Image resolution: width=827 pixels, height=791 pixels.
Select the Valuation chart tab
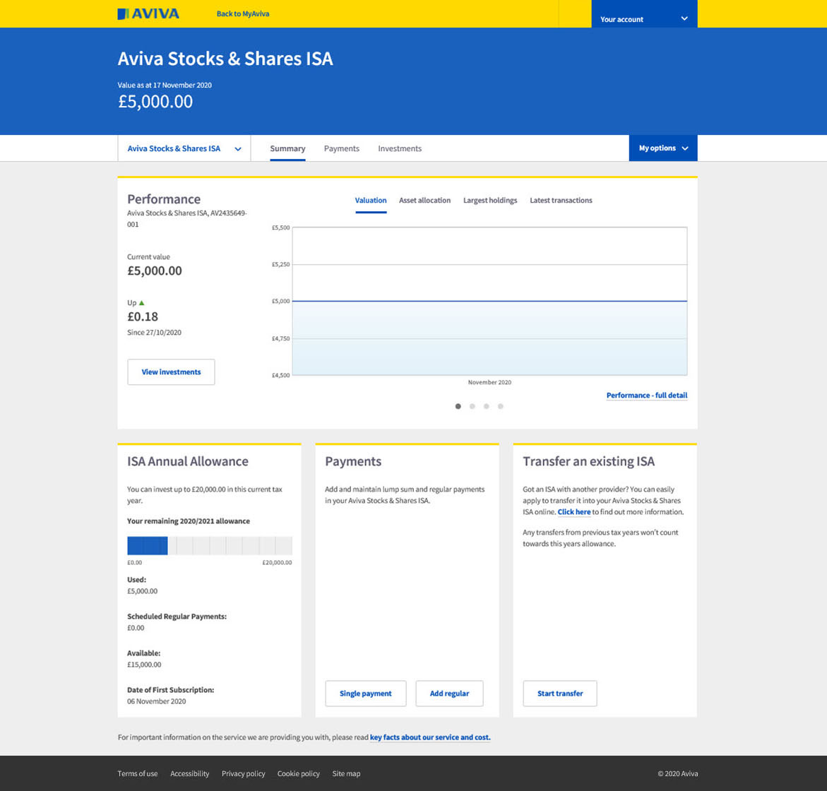coord(371,201)
